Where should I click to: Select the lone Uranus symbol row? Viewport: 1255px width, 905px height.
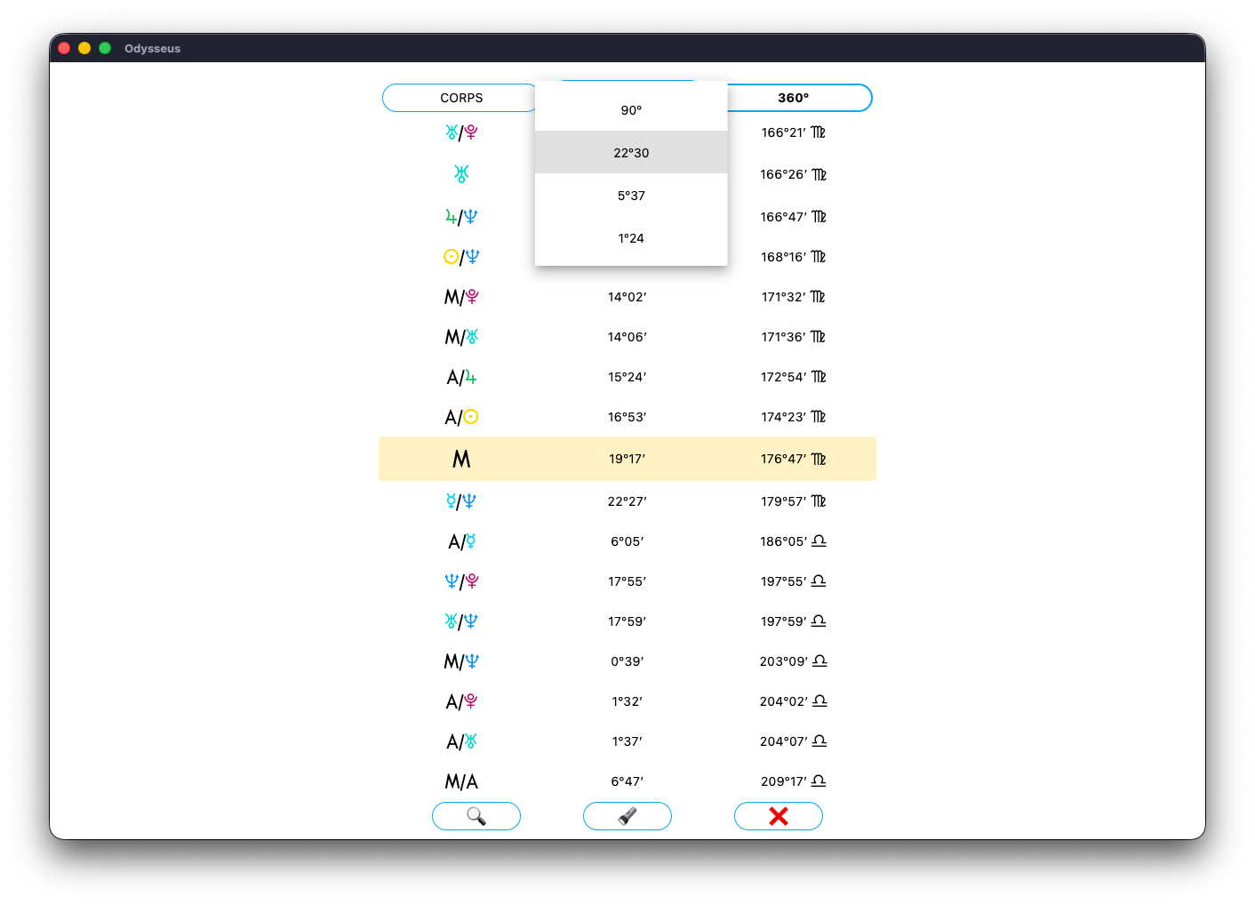461,174
